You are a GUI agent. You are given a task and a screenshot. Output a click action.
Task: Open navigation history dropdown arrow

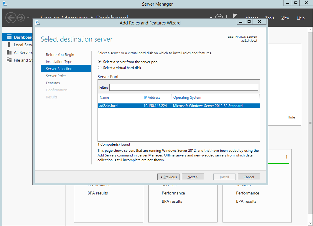coord(28,18)
